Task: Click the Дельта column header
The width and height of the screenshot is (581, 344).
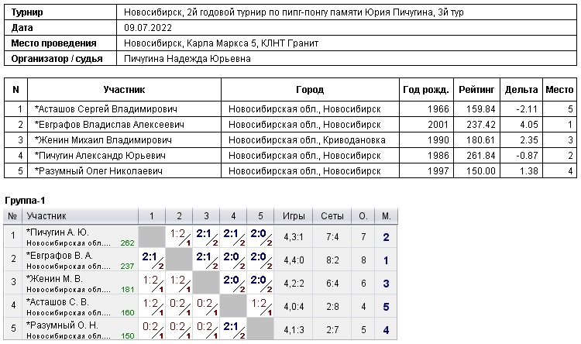Action: click(521, 90)
